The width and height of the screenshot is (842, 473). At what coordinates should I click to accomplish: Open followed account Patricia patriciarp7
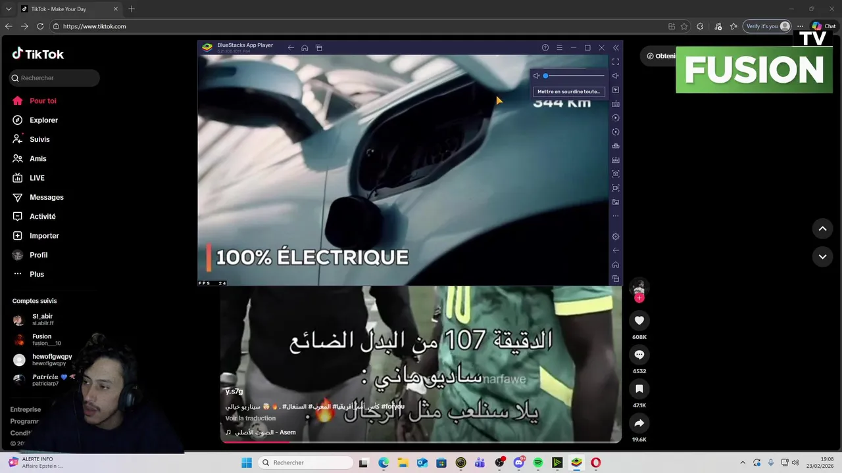(45, 380)
